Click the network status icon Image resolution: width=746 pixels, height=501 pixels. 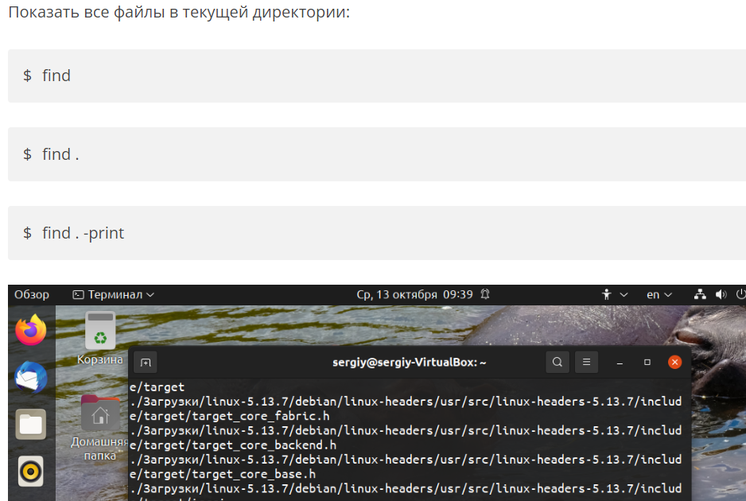pos(700,294)
